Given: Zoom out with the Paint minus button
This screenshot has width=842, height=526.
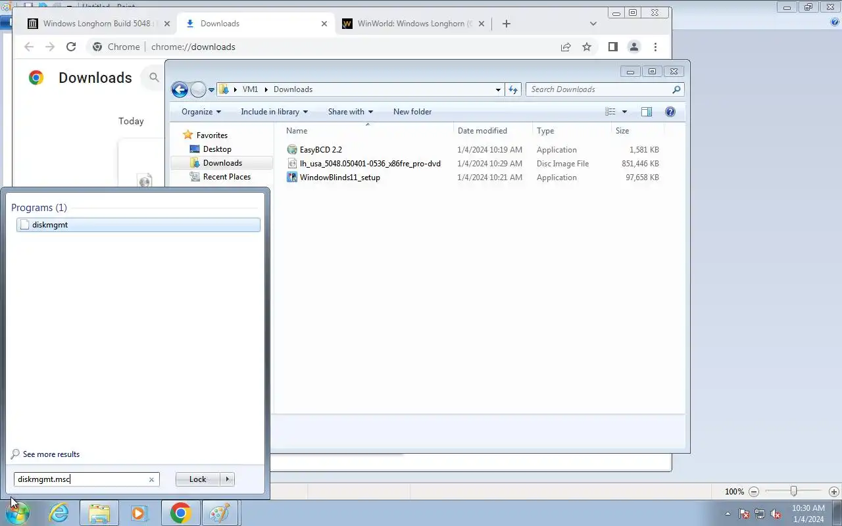Looking at the screenshot, I should [754, 492].
